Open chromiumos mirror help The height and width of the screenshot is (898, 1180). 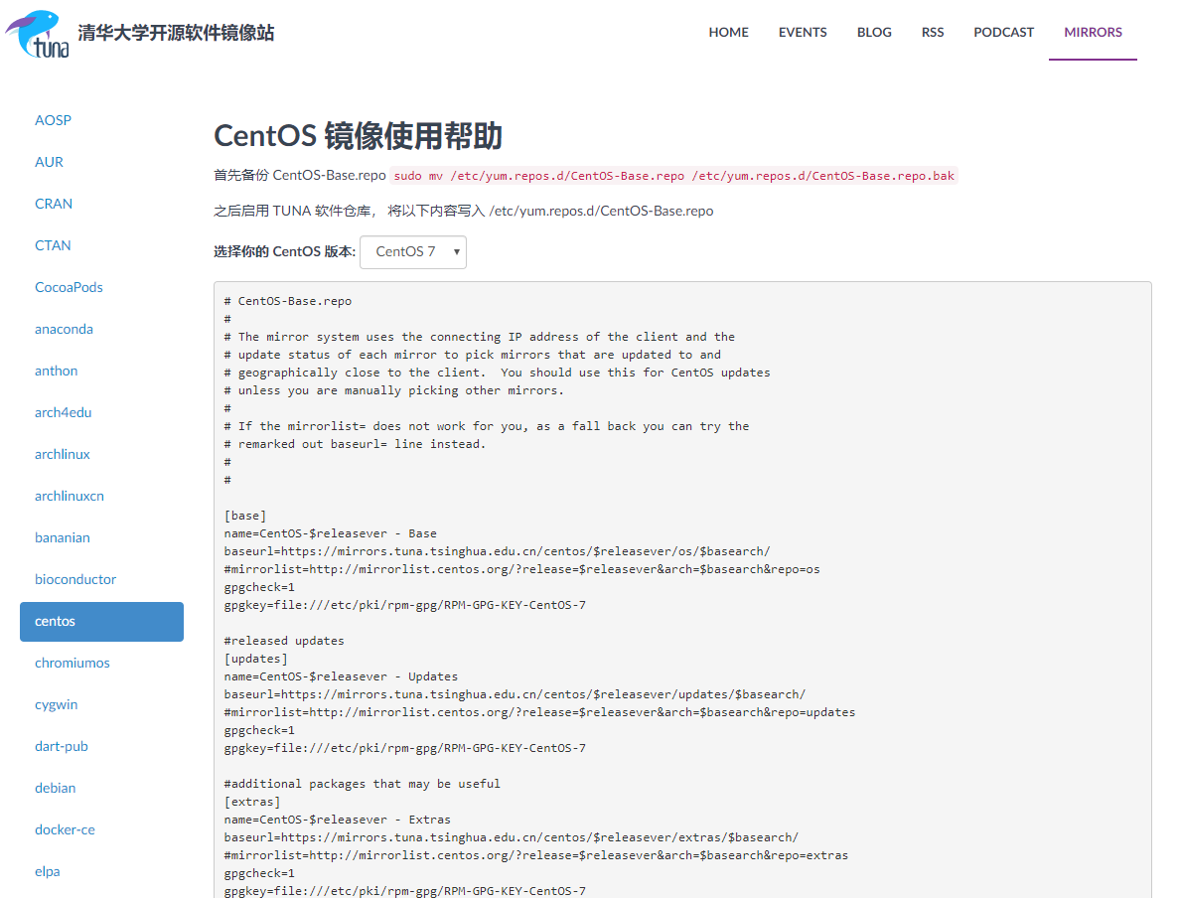pyautogui.click(x=73, y=664)
